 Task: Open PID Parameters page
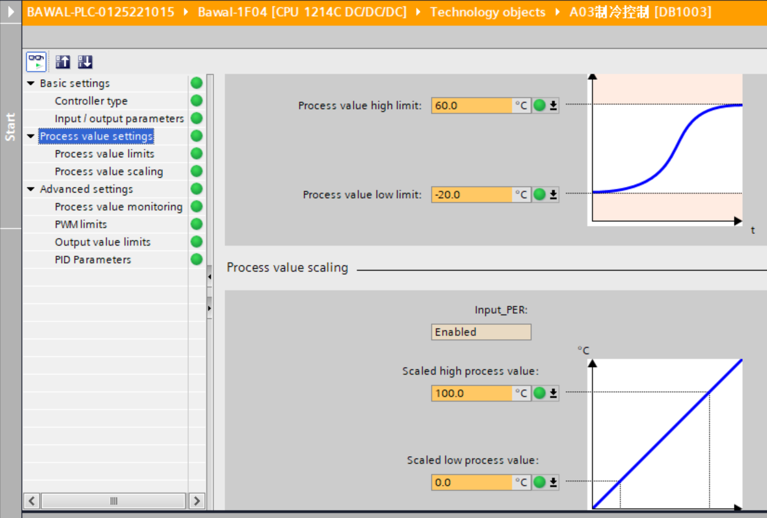tap(93, 259)
